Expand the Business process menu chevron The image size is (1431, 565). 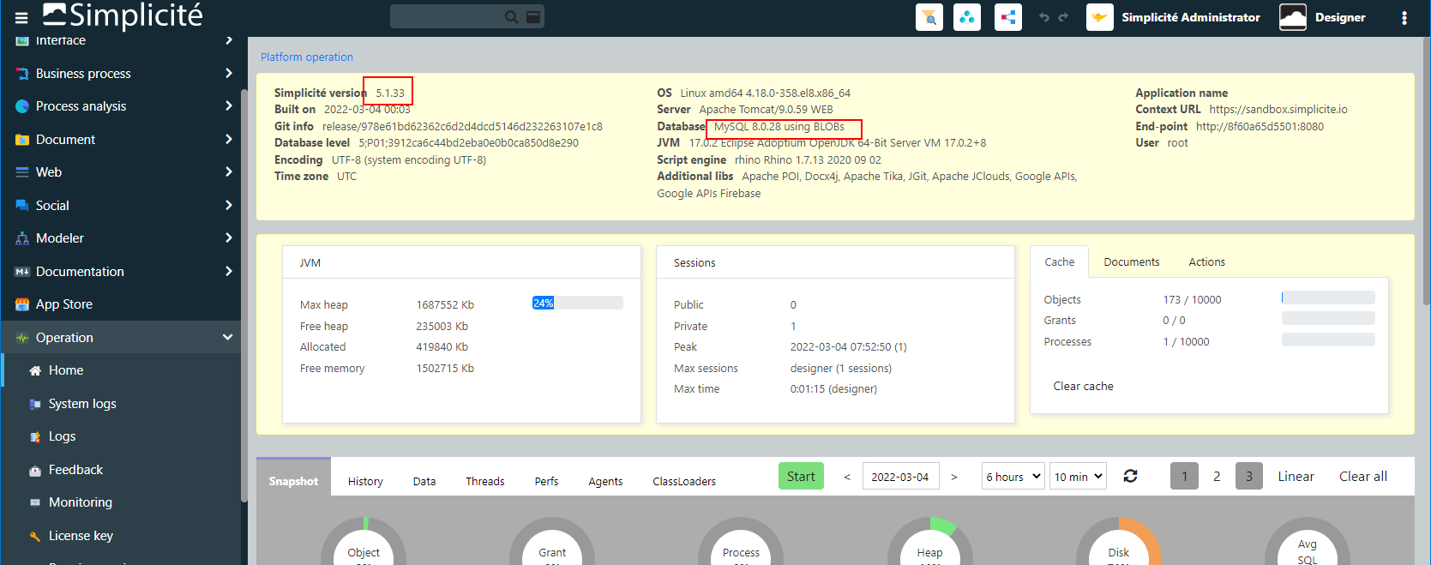pyautogui.click(x=228, y=73)
